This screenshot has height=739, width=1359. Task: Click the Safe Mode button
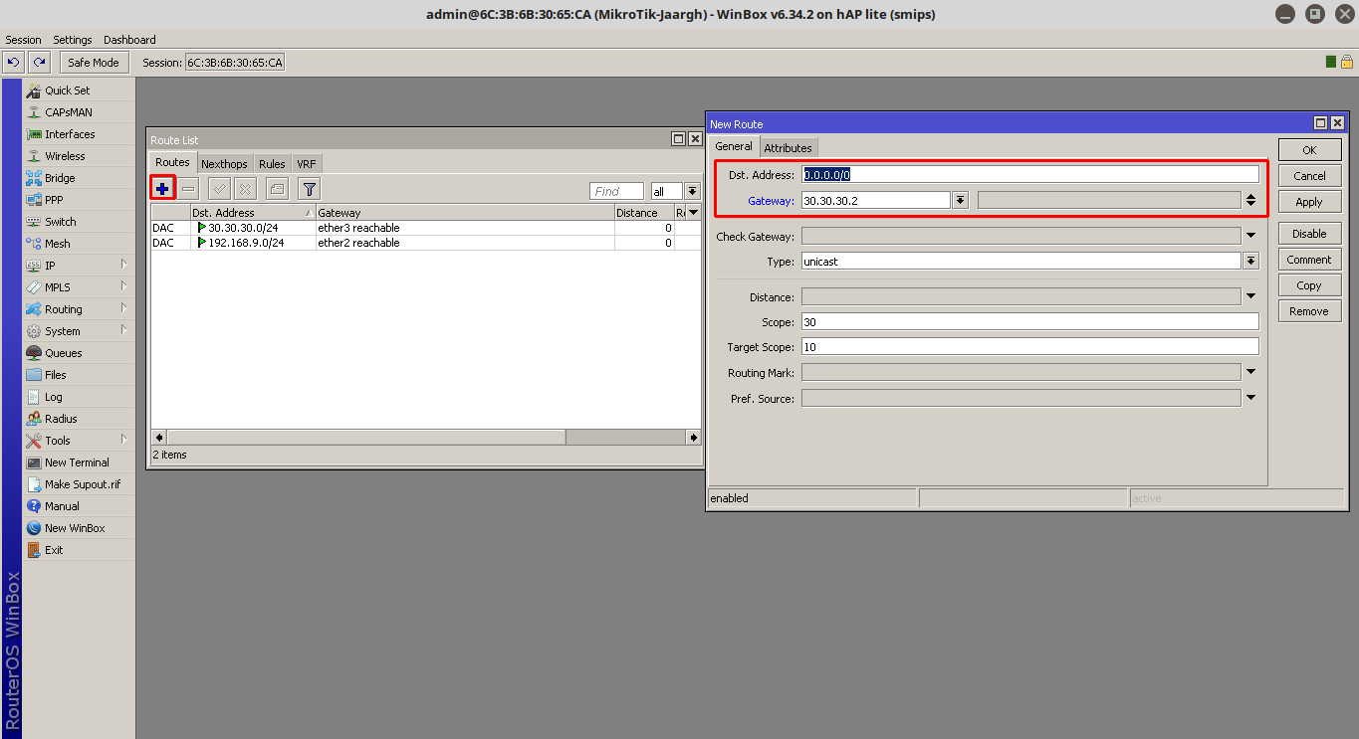(x=94, y=62)
